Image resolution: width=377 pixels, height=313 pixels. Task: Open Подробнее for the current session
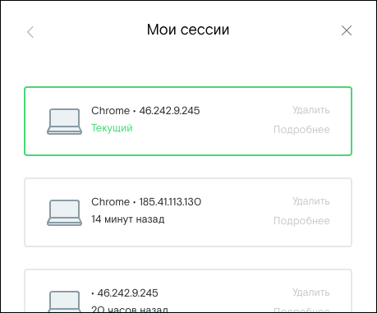click(301, 130)
